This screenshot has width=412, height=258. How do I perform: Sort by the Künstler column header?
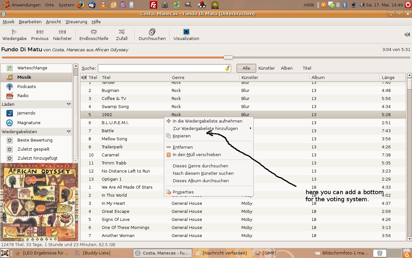click(275, 77)
